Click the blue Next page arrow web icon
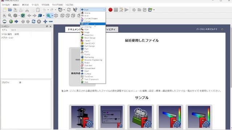 tap(16, 22)
